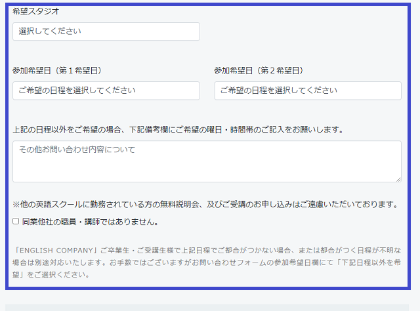This screenshot has height=311, width=420.
Task: Click the 上記の日程以外をご希望の場合 instruction text
Action: [178, 130]
